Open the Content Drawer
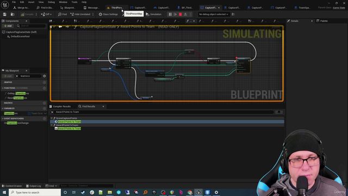The image size is (348, 196). point(12,186)
